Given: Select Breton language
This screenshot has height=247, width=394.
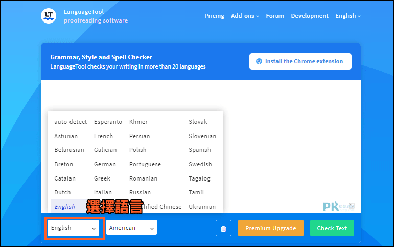Looking at the screenshot, I should [x=63, y=164].
